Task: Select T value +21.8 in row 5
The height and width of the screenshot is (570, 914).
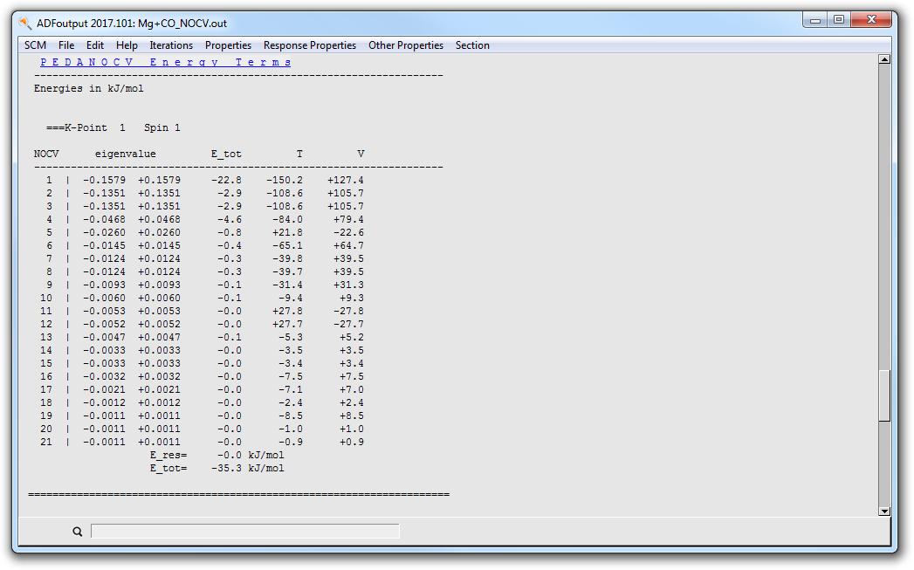Action: click(x=287, y=232)
